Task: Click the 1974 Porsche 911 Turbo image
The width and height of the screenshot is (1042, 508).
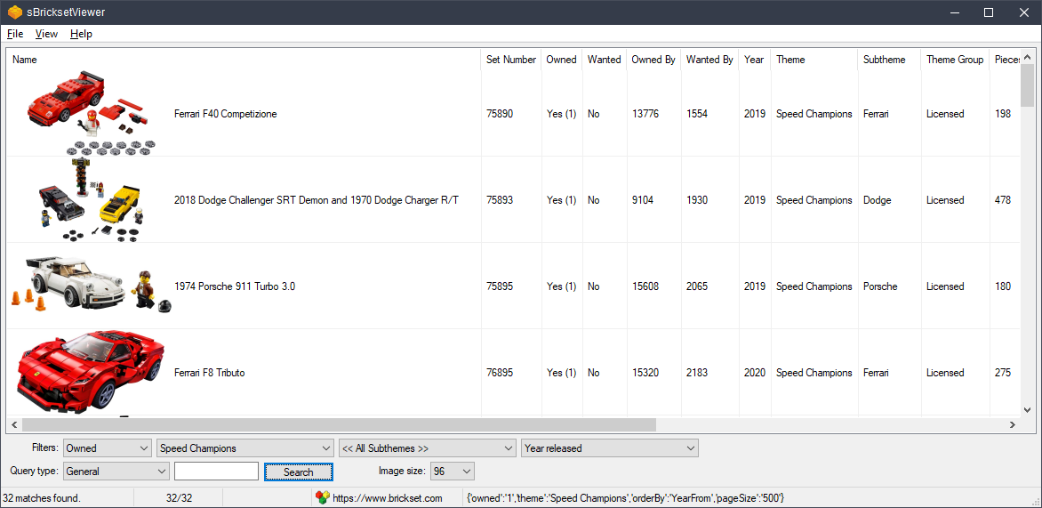Action: tap(89, 286)
